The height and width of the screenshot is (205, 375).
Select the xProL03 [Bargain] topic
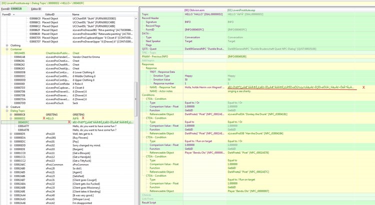pyautogui.click(x=67, y=149)
